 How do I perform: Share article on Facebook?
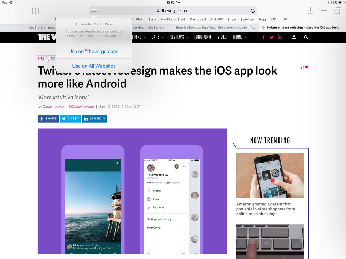click(x=48, y=119)
